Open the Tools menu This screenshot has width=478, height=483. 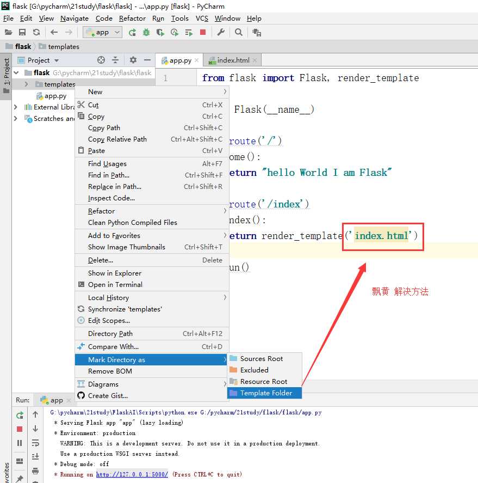click(x=179, y=19)
